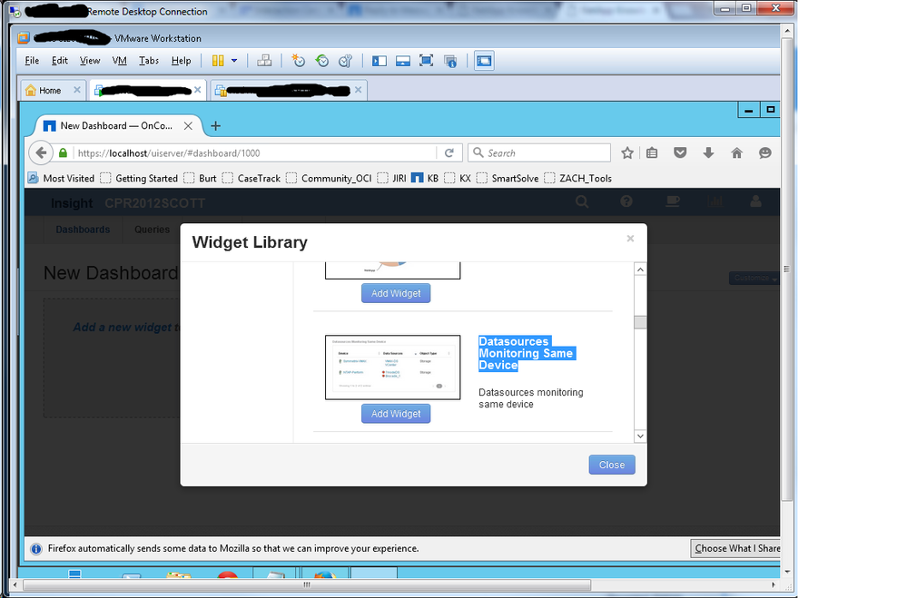Open the SmartSolve bookmark

[x=508, y=178]
